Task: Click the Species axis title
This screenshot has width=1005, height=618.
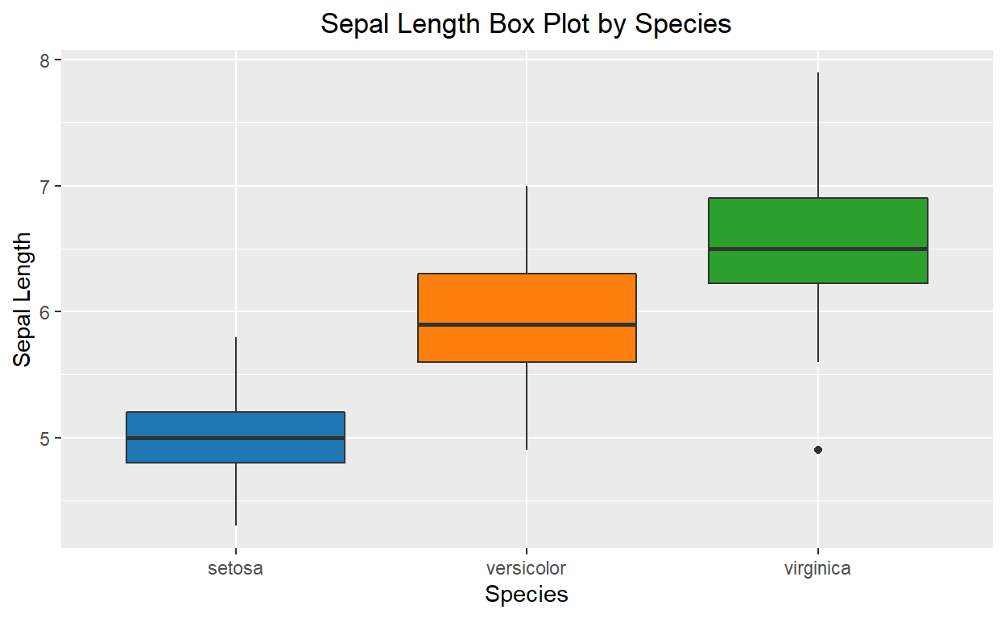Action: [527, 595]
